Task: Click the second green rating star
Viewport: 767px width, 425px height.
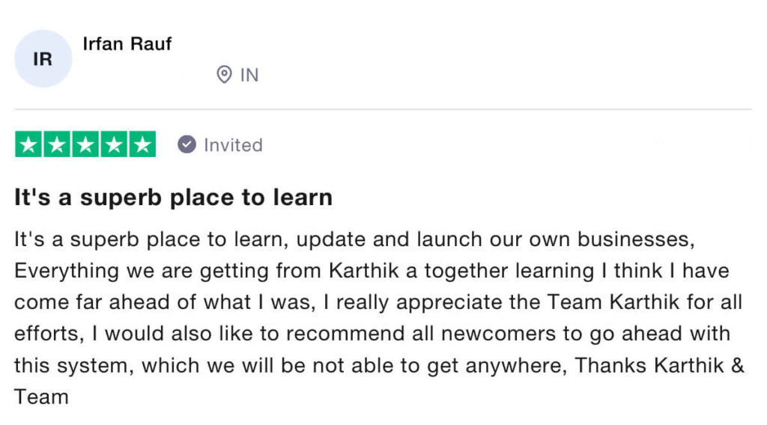Action: 58,144
